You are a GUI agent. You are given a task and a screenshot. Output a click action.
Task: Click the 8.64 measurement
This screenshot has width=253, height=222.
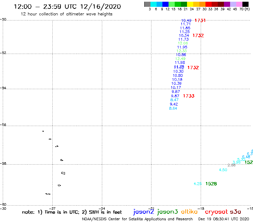pos(173,109)
